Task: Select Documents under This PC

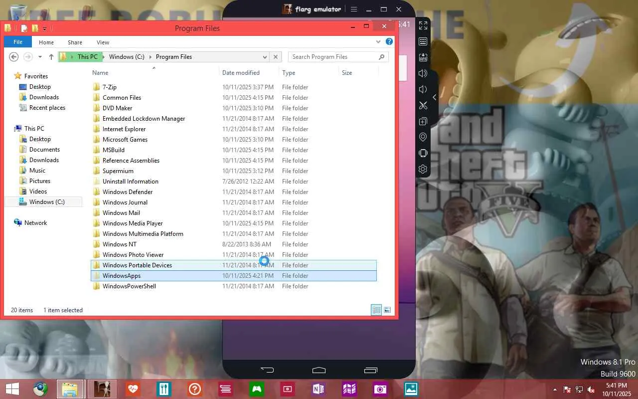Action: click(44, 150)
